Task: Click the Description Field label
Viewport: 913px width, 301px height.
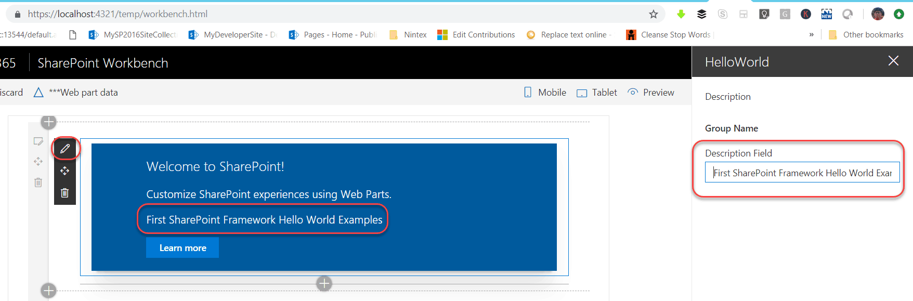Action: pos(738,153)
